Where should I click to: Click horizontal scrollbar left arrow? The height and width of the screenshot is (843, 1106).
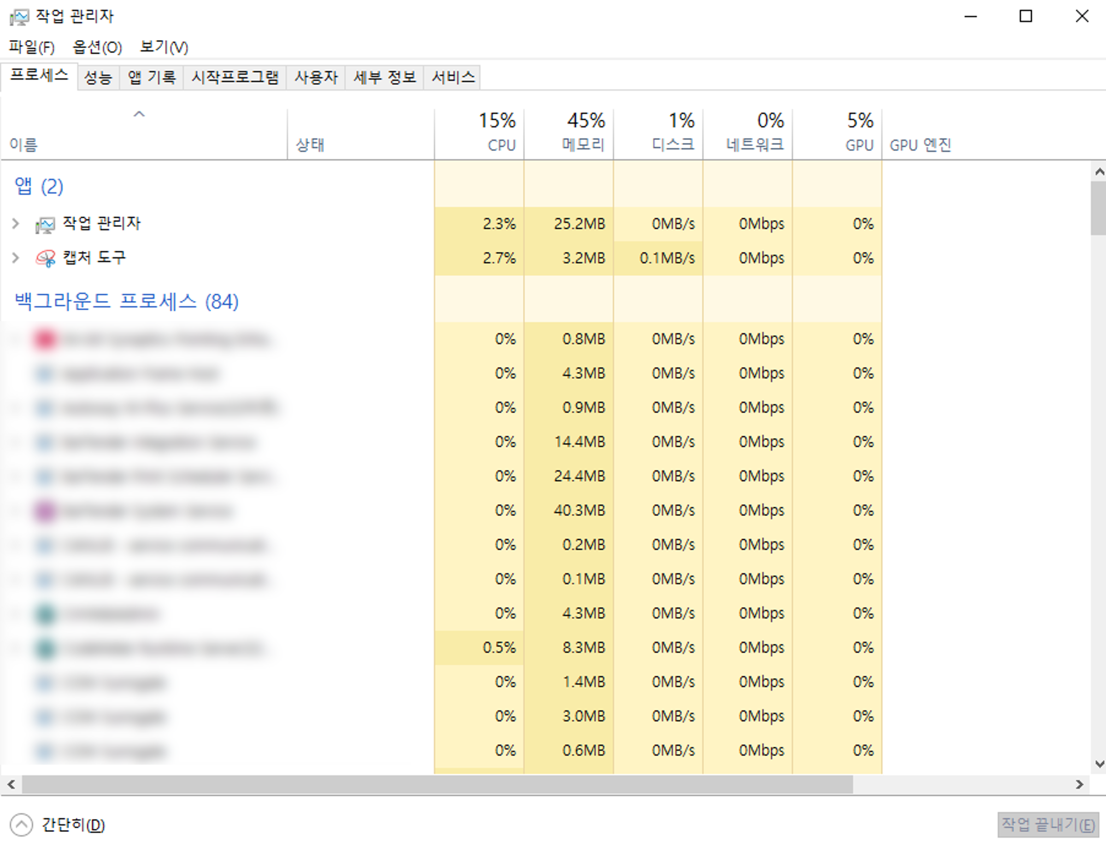[11, 784]
